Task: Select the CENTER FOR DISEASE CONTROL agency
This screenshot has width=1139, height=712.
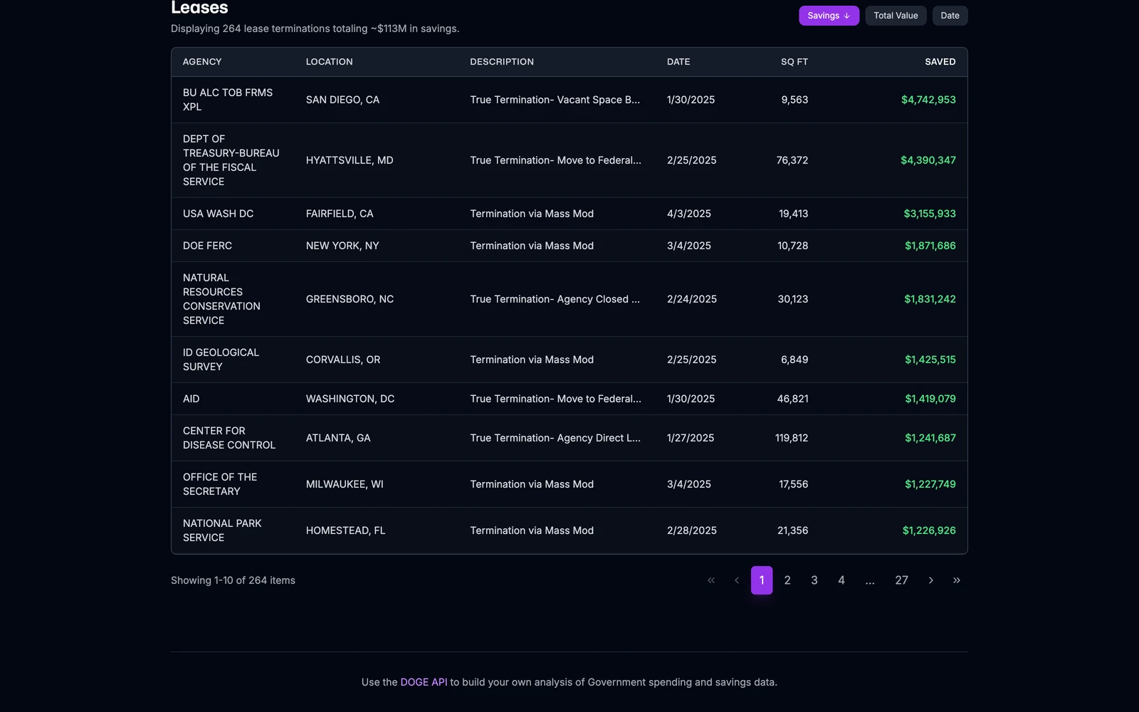Action: pos(229,438)
